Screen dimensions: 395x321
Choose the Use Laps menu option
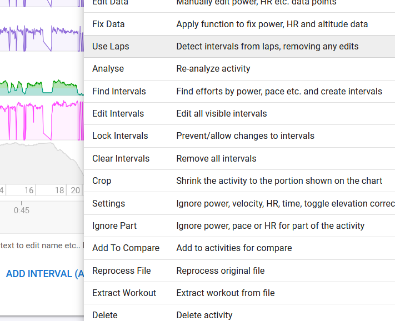[111, 47]
